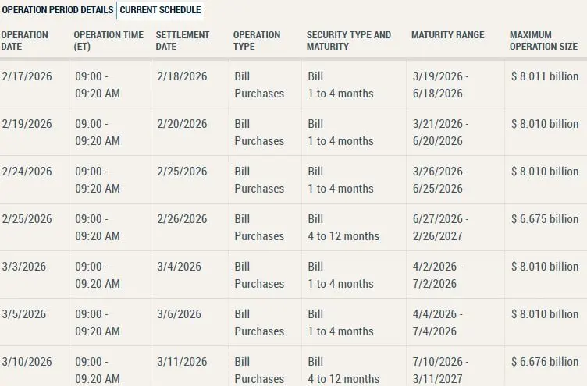Select the $ 6.676 billion operation size
Screen dimensions: 587x386
pyautogui.click(x=544, y=362)
